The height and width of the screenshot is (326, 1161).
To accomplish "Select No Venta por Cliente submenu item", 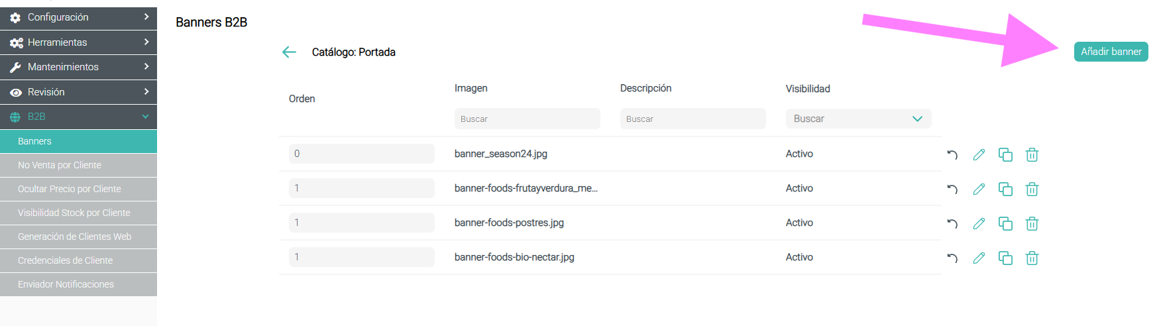I will [x=78, y=165].
